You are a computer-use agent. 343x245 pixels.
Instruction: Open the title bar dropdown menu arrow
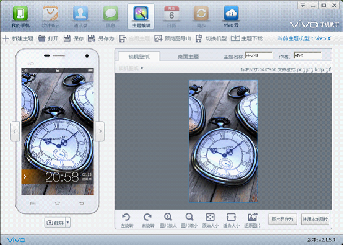[303, 5]
